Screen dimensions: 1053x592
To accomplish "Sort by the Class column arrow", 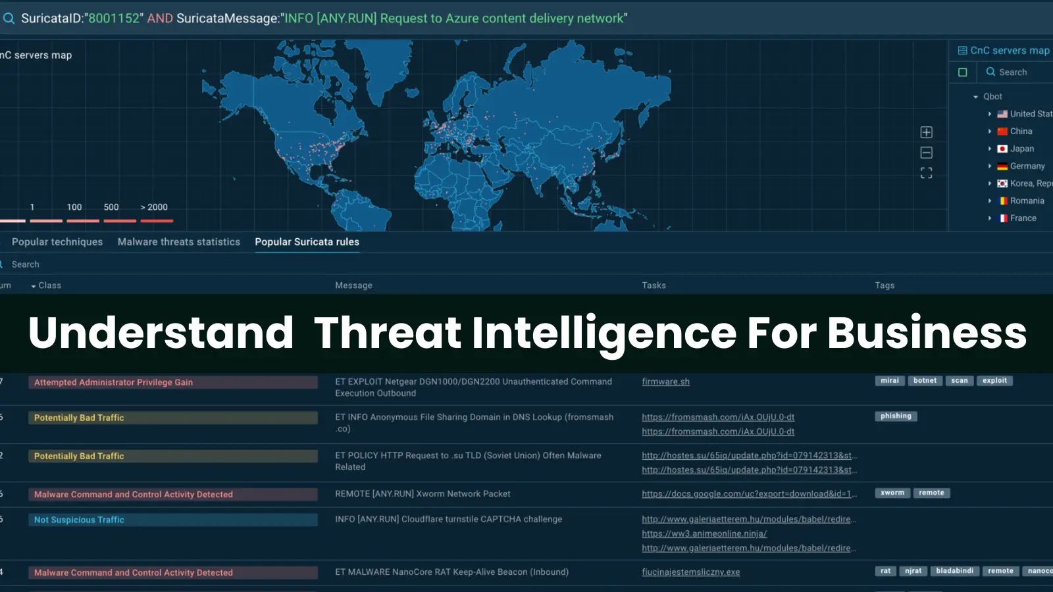I will pyautogui.click(x=34, y=286).
